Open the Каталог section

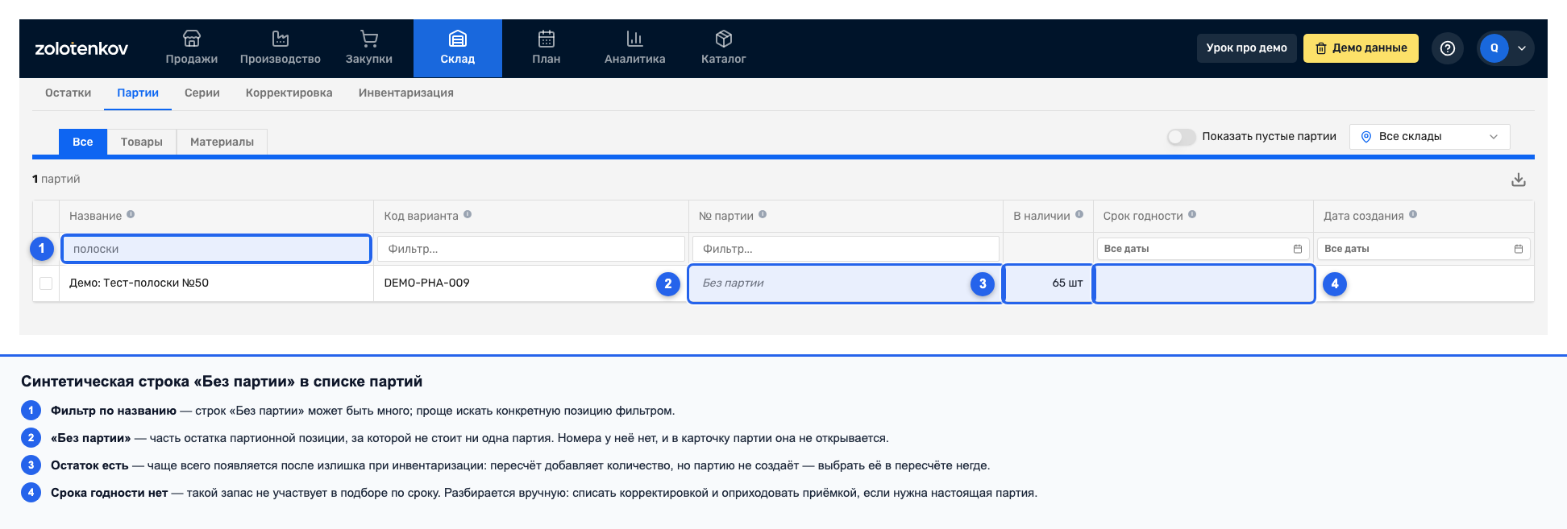tap(723, 48)
